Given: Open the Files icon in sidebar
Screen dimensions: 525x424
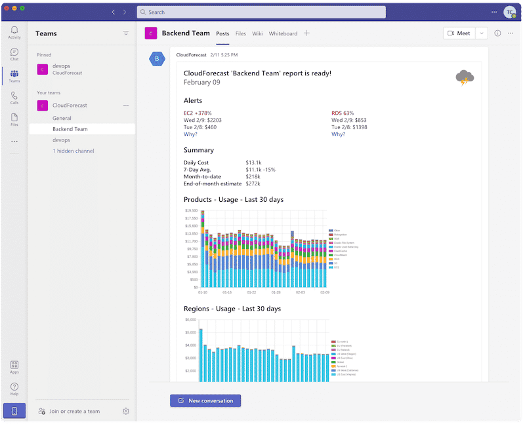Looking at the screenshot, I should click(x=14, y=119).
